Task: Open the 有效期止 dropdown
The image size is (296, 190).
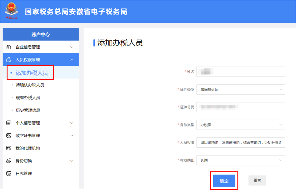Action: point(241,160)
